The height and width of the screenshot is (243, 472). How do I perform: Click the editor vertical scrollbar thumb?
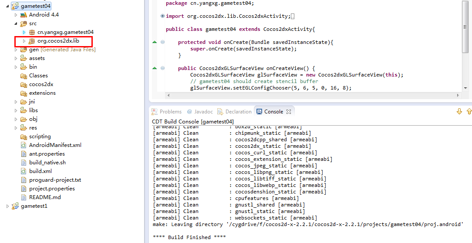pyautogui.click(x=465, y=27)
